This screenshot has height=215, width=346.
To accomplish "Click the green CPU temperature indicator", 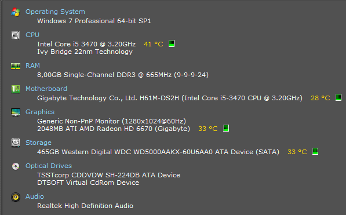I will (172, 43).
